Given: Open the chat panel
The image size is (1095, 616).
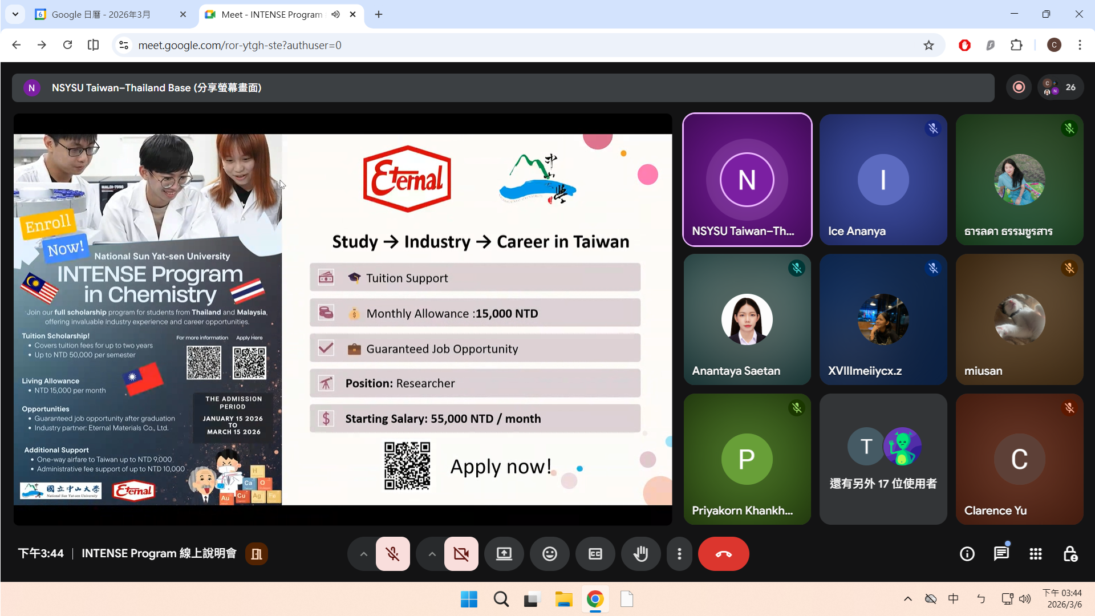Looking at the screenshot, I should (1001, 554).
